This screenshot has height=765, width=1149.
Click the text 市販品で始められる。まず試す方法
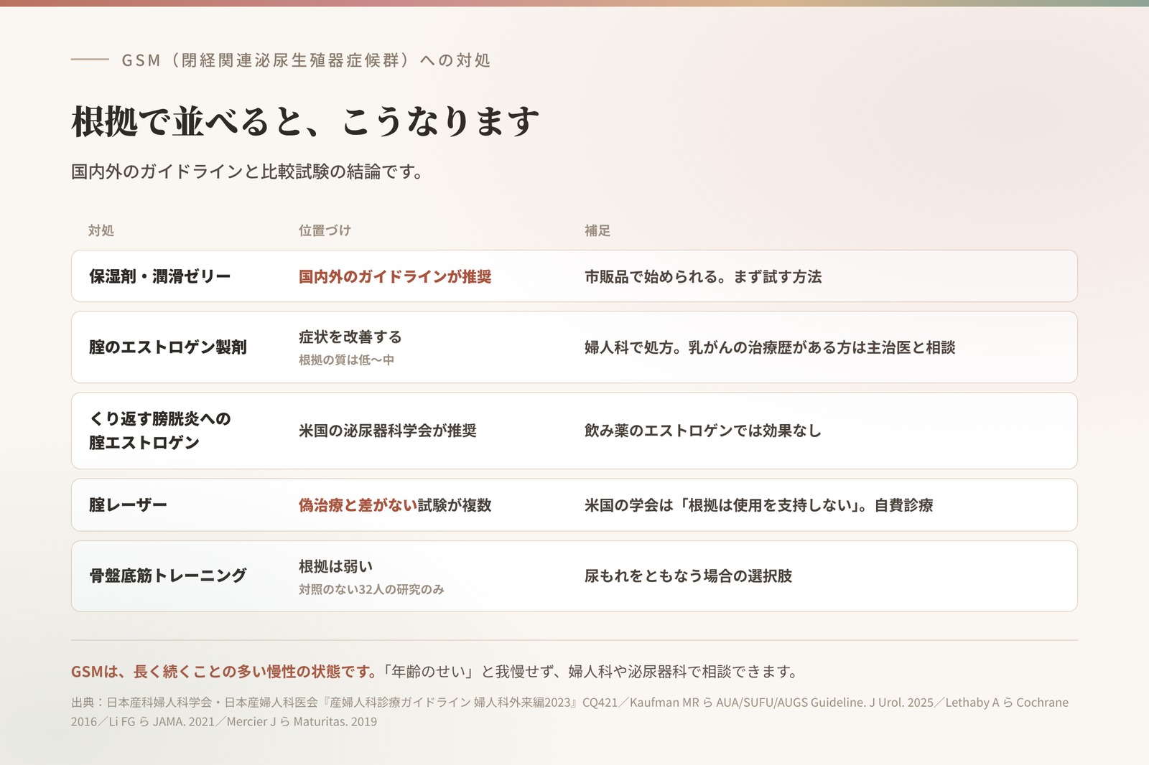point(703,276)
